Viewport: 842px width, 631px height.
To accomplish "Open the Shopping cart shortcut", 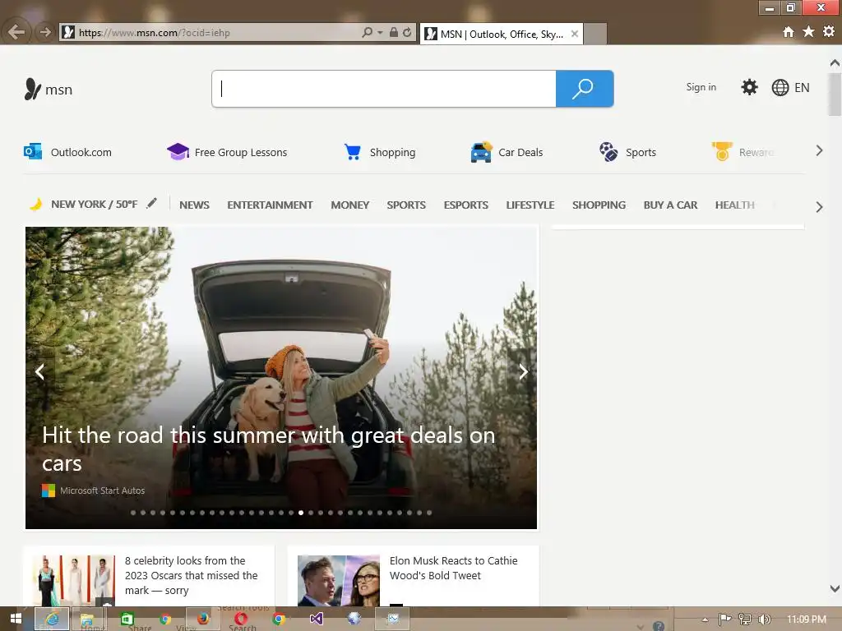I will tap(379, 152).
